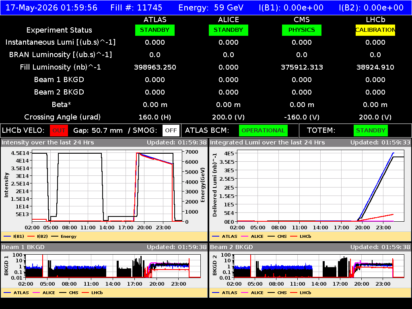Select LHCb fill luminosity value 38924.910
Screen dimensions: 412x309
click(x=375, y=67)
